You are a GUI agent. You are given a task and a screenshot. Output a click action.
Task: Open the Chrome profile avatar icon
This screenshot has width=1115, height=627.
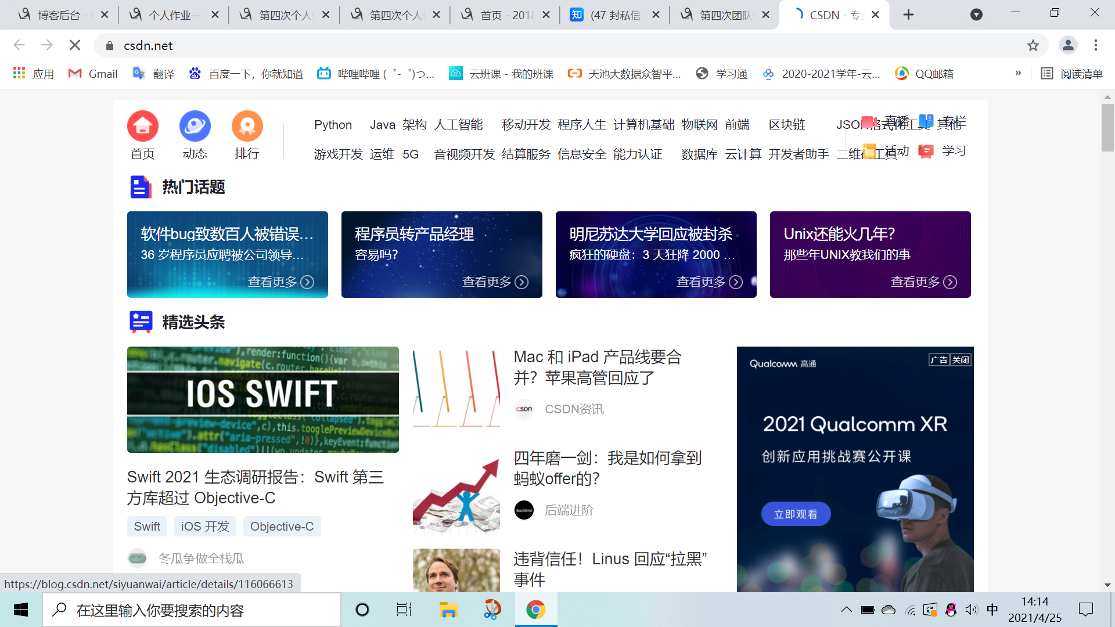coord(1067,45)
